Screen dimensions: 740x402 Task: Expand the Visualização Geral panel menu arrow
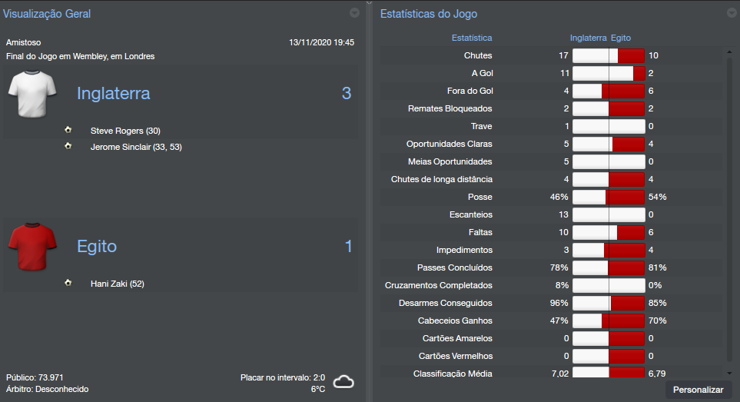(354, 13)
